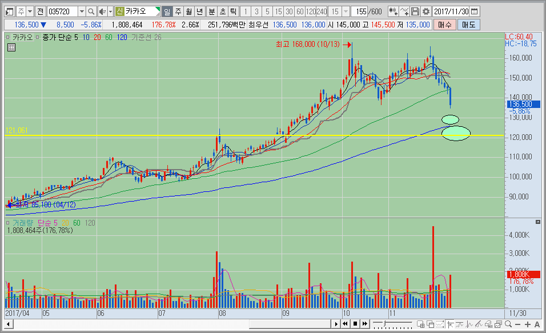Select the yearly (년) chart period
The image size is (546, 333).
point(199,11)
